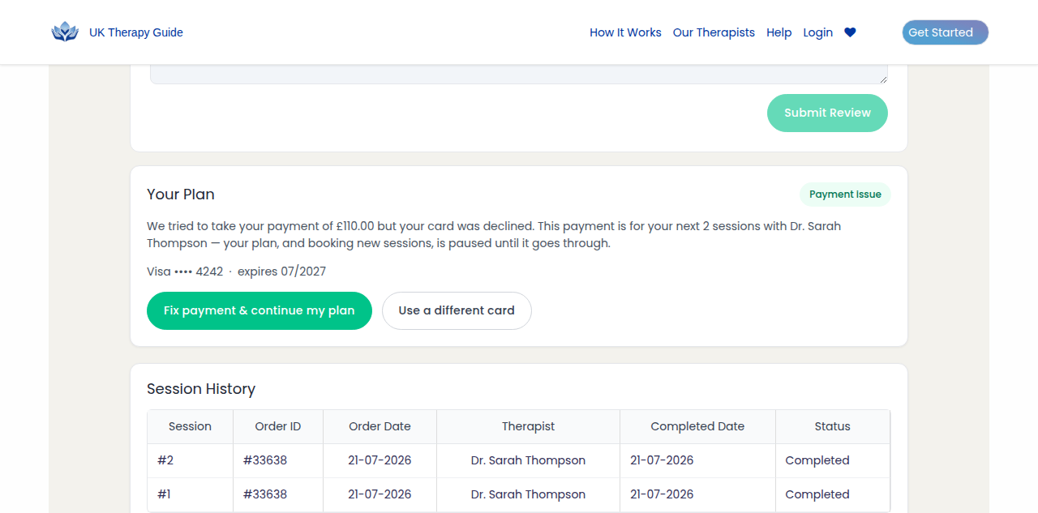The image size is (1038, 513).
Task: Click the Payment Issue status badge
Action: [x=845, y=195]
